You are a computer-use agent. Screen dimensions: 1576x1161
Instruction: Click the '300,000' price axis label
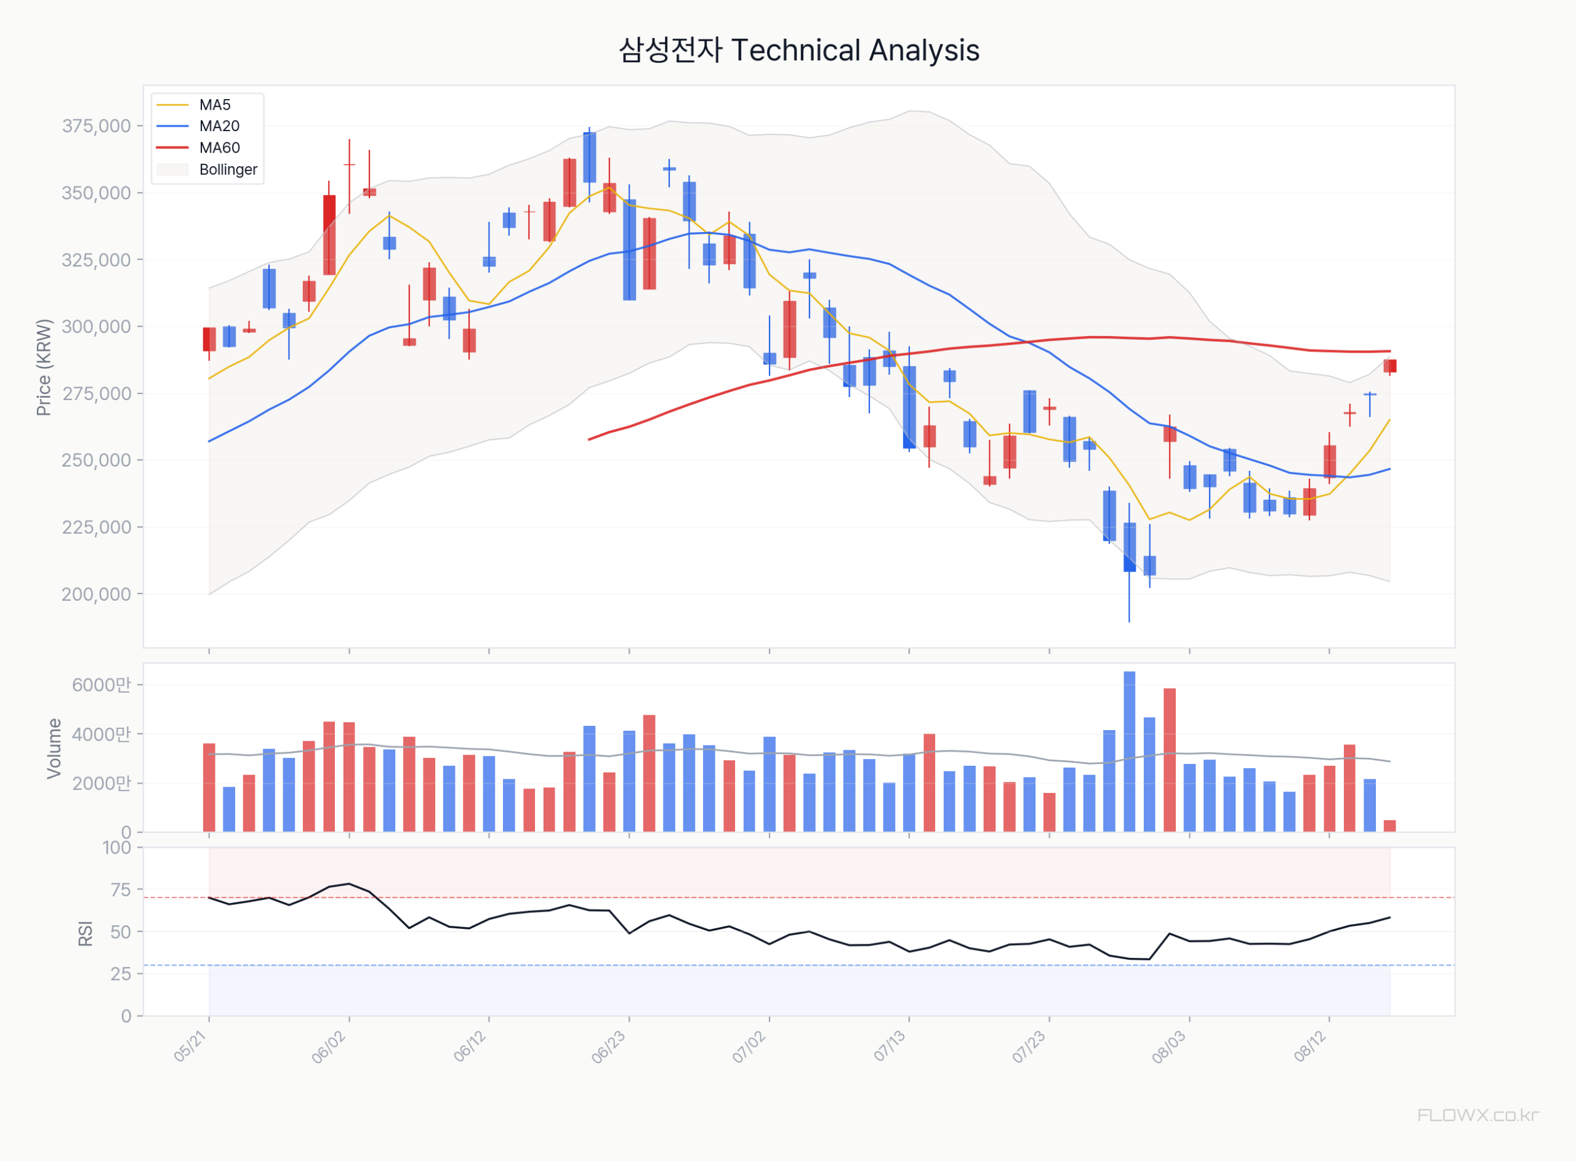[96, 326]
